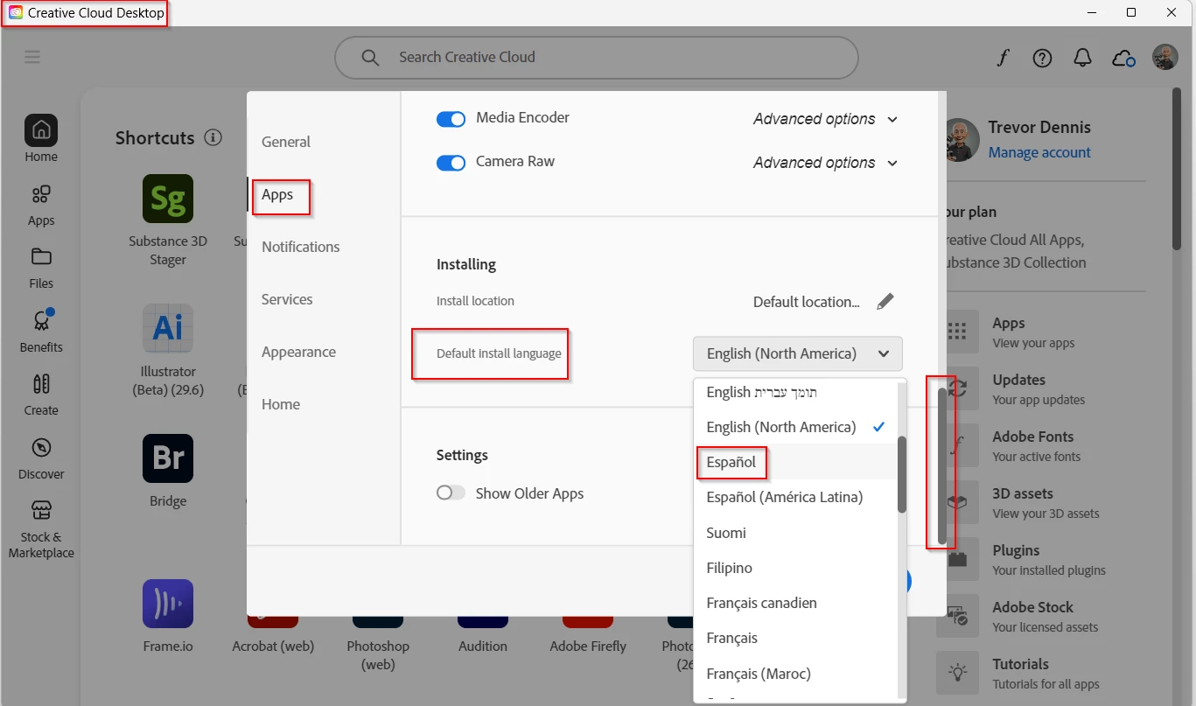The width and height of the screenshot is (1196, 706).
Task: Edit install location pencil icon
Action: [885, 301]
